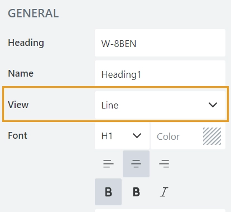Expand the H1 font size dropdown

[122, 136]
